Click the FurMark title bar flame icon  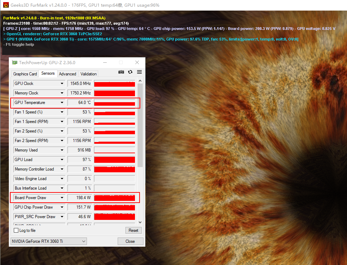pos(6,5)
